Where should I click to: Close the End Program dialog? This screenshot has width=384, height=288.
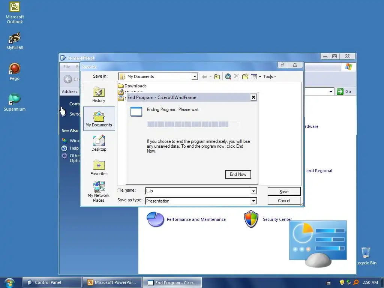(x=253, y=97)
